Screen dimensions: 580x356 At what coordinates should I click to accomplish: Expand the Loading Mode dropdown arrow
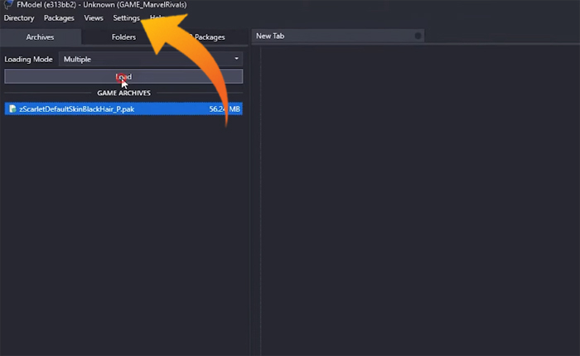[x=236, y=59]
